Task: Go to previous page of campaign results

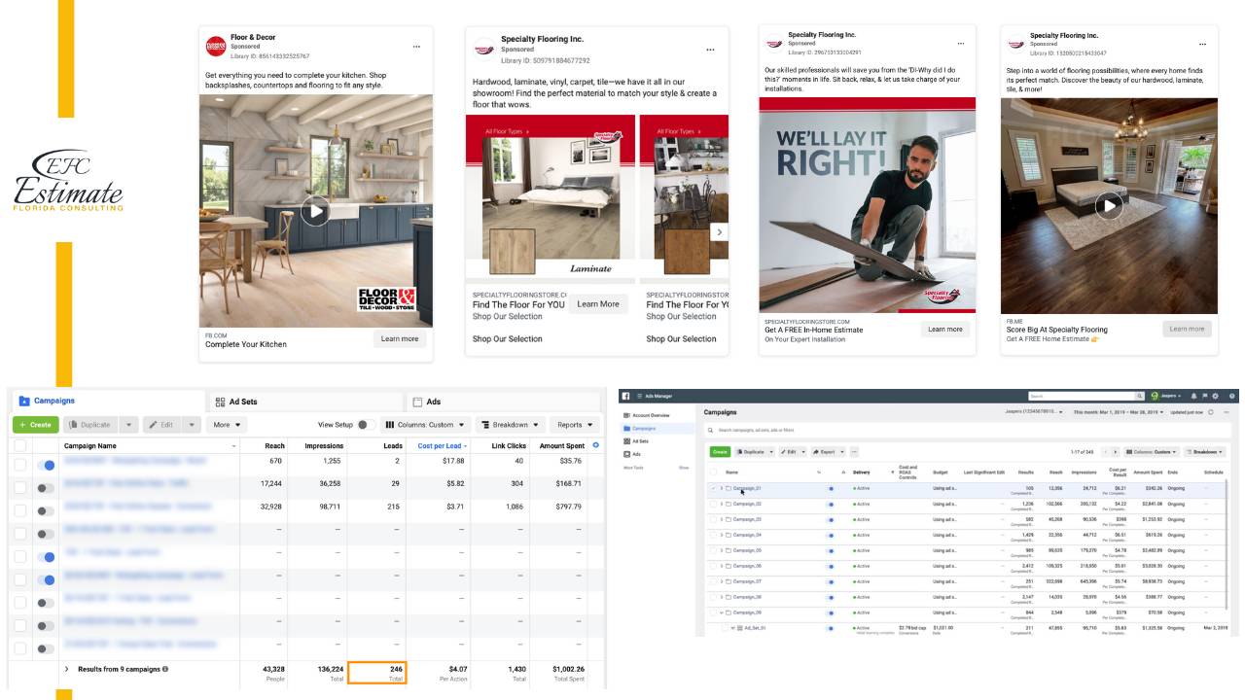Action: pos(1105,452)
